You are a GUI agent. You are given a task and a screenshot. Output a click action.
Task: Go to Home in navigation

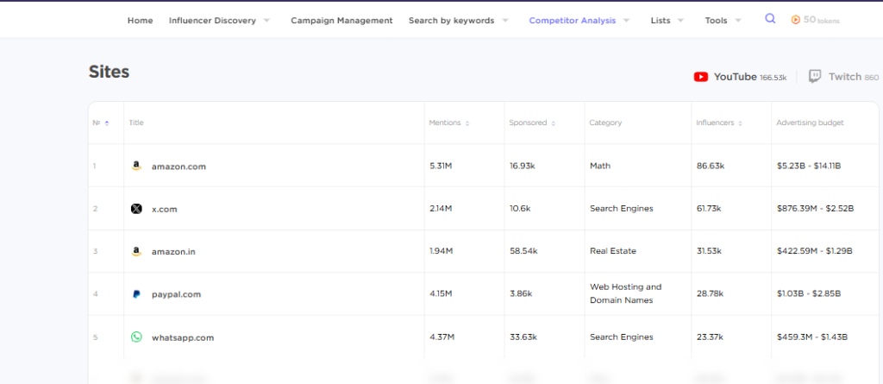point(141,21)
